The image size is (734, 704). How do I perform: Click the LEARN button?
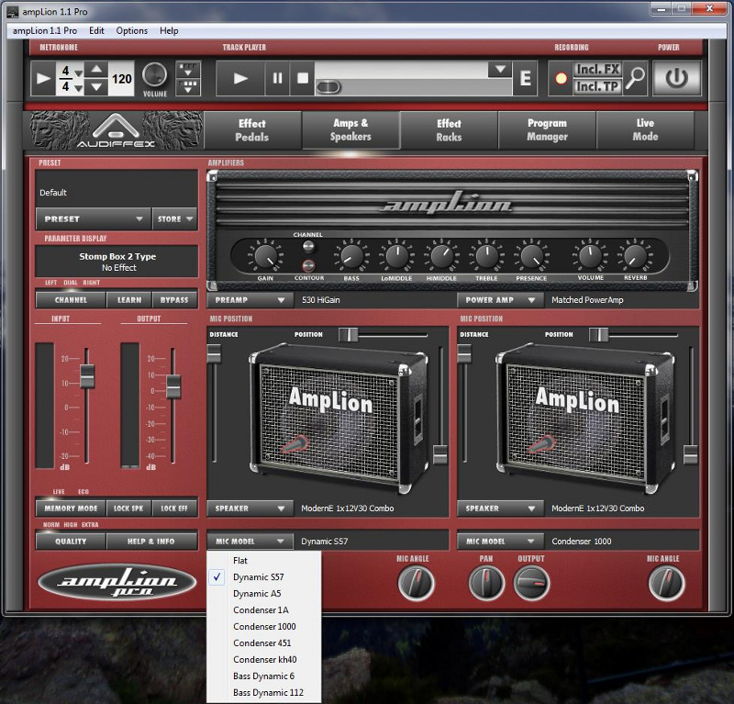click(x=129, y=300)
